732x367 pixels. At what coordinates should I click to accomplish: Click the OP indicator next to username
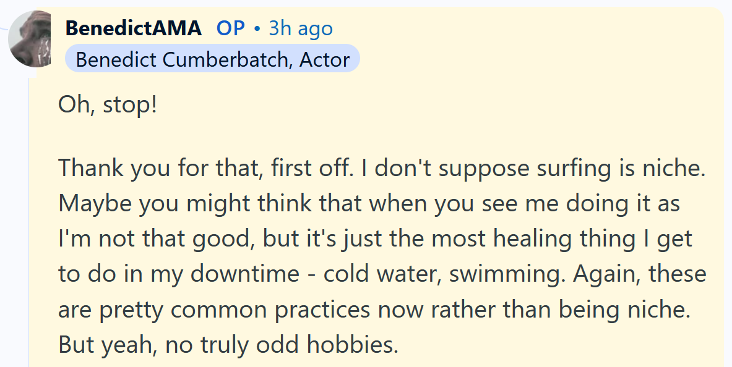(x=231, y=28)
